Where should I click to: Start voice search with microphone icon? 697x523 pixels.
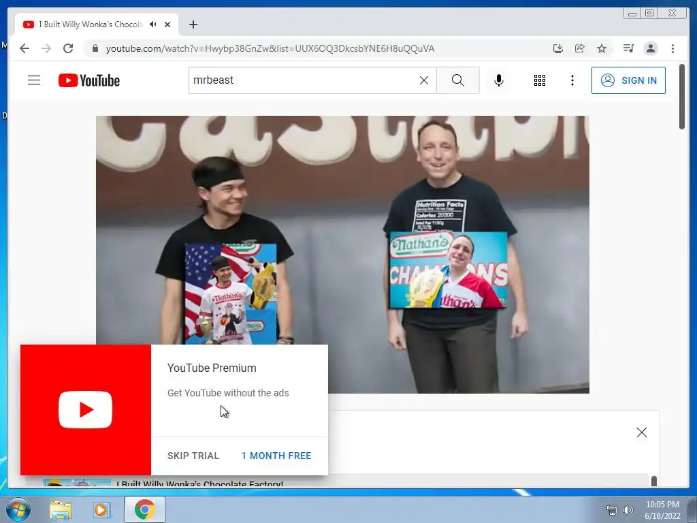pyautogui.click(x=499, y=80)
